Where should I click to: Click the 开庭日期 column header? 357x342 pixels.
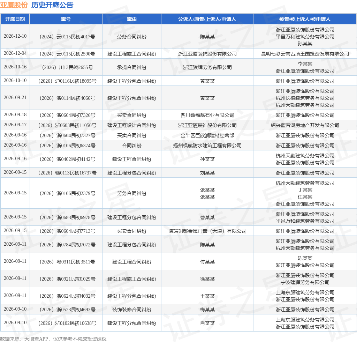(15, 19)
